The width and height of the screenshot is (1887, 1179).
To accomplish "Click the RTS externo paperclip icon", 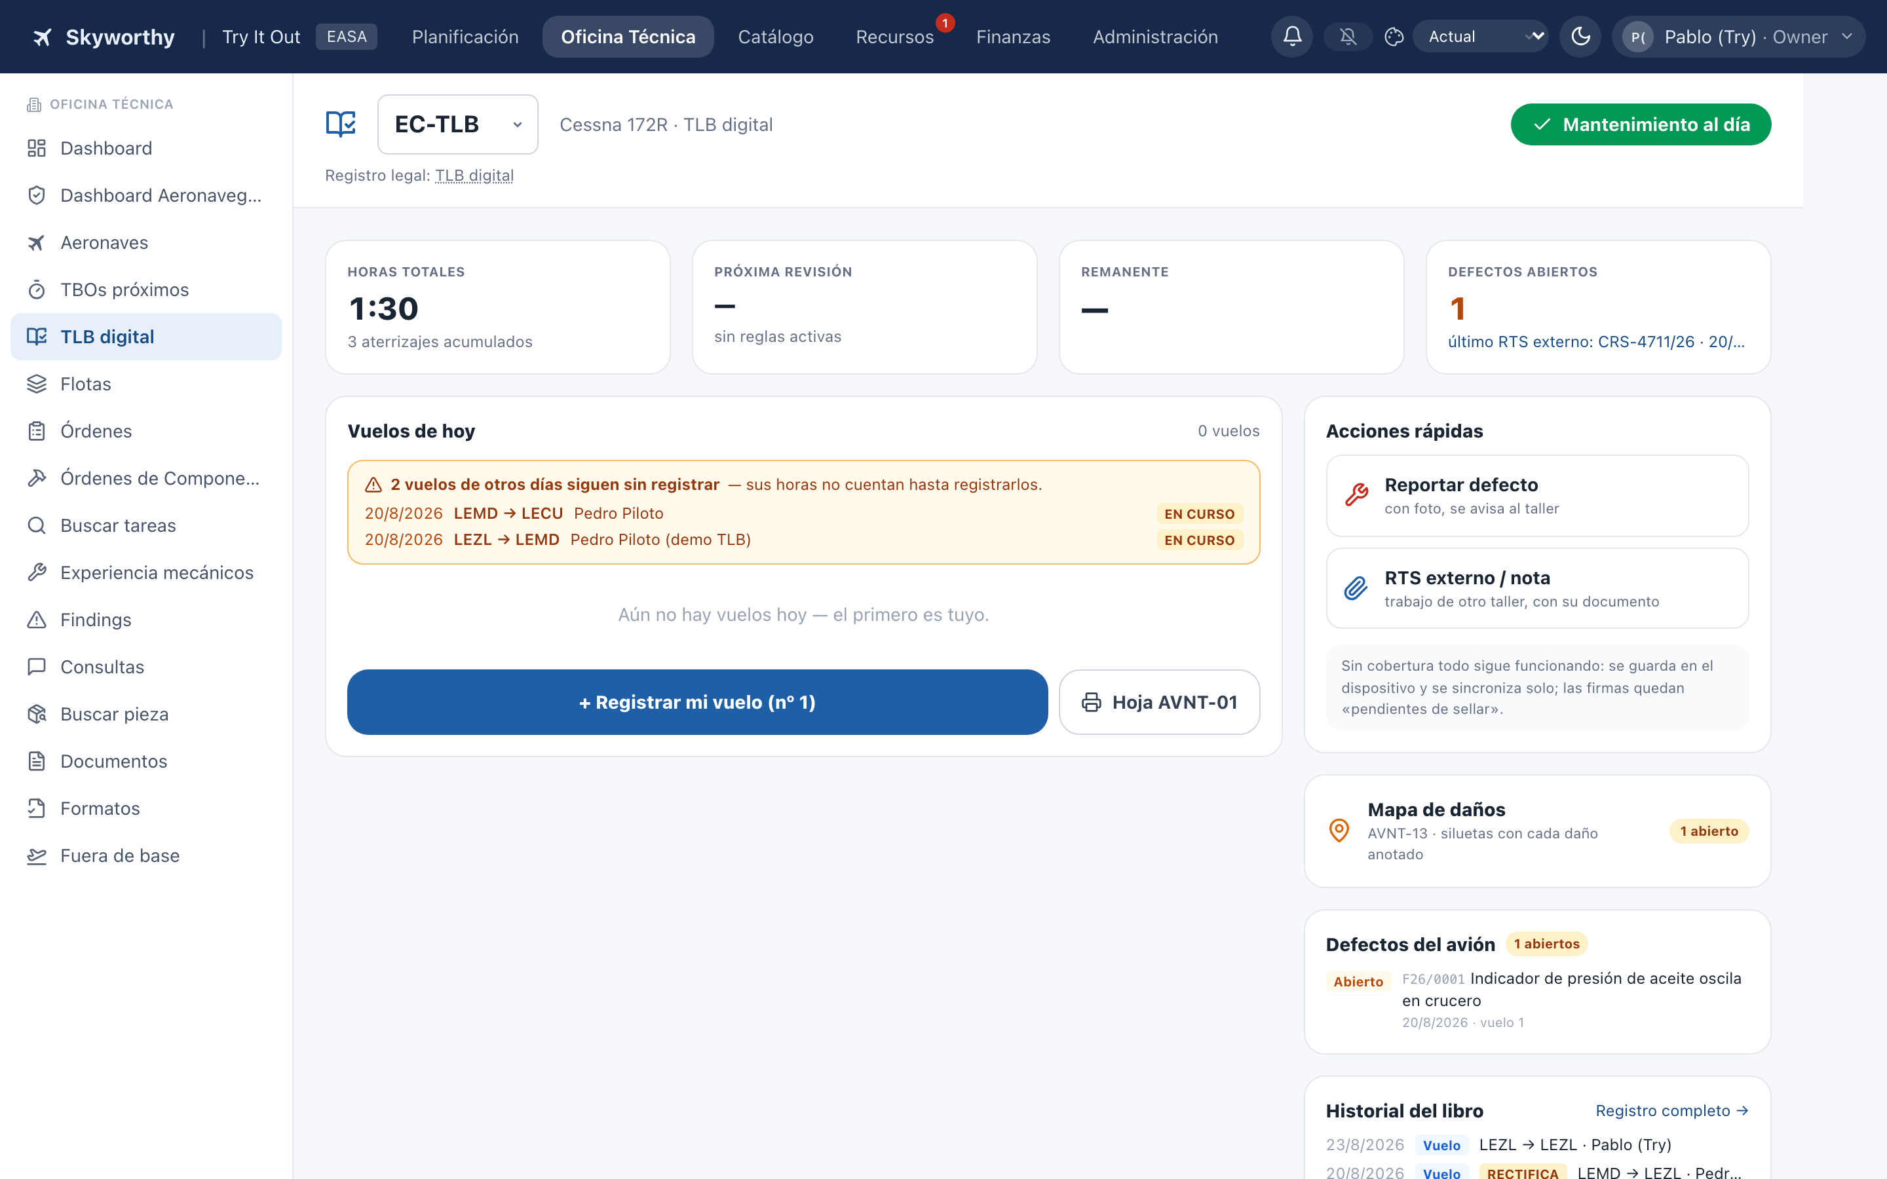I will (1356, 588).
